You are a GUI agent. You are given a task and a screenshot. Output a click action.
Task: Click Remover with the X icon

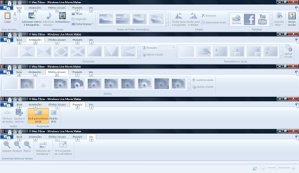[x=209, y=15]
